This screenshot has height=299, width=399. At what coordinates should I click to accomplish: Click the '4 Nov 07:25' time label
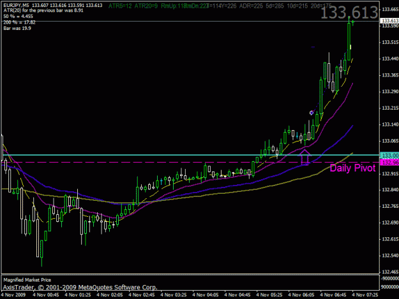365,295
